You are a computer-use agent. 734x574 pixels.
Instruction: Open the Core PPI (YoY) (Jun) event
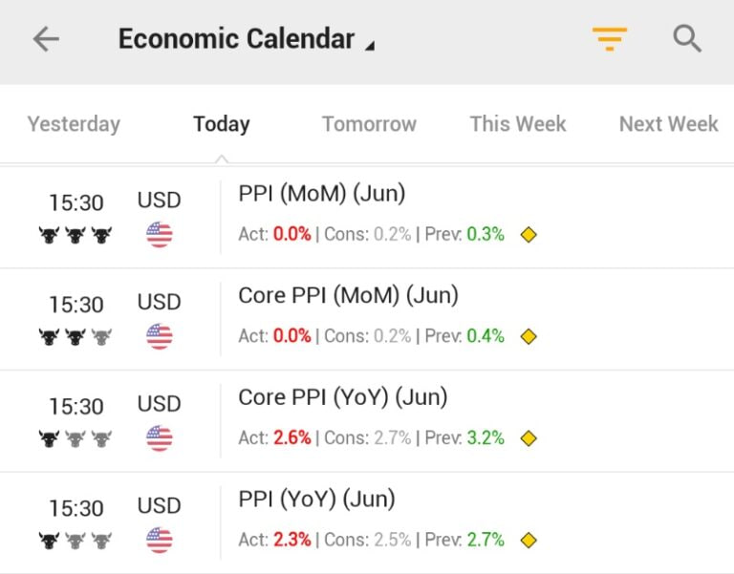pos(342,397)
